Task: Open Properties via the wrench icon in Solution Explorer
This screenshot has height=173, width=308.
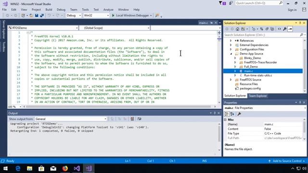Action: click(284, 29)
